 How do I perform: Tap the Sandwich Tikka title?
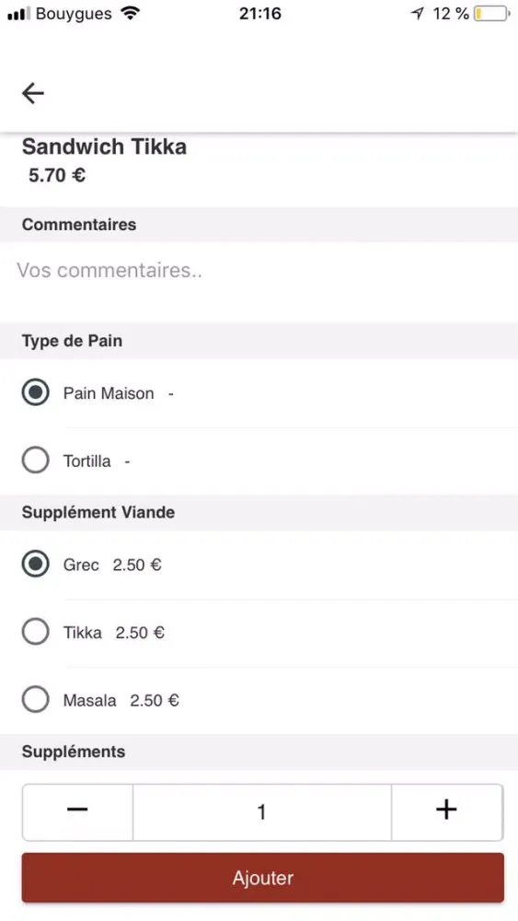tap(104, 146)
